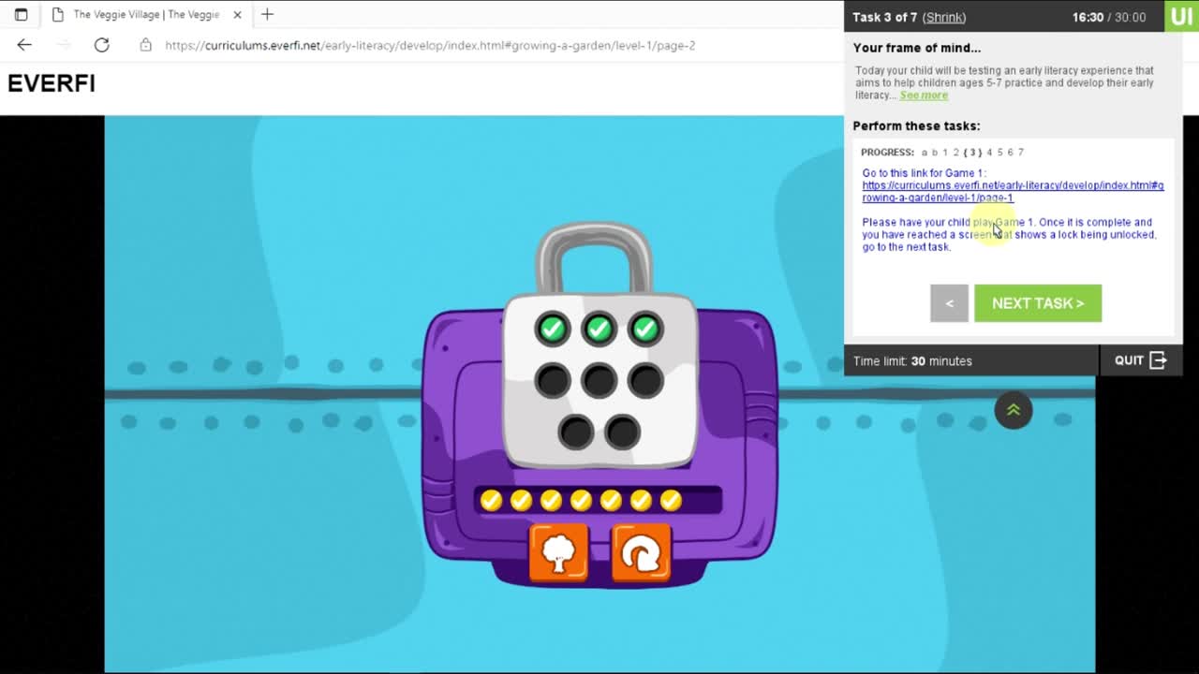Click the 16:30 / 30:00 timer
The width and height of the screenshot is (1199, 674).
(1109, 17)
